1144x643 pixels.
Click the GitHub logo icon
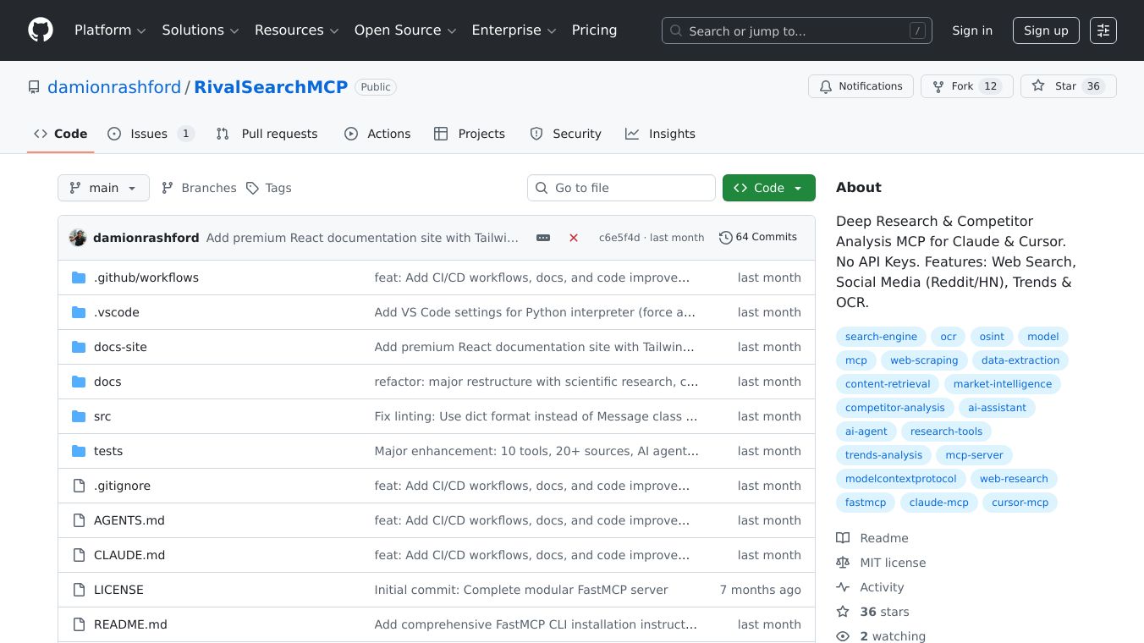(41, 30)
